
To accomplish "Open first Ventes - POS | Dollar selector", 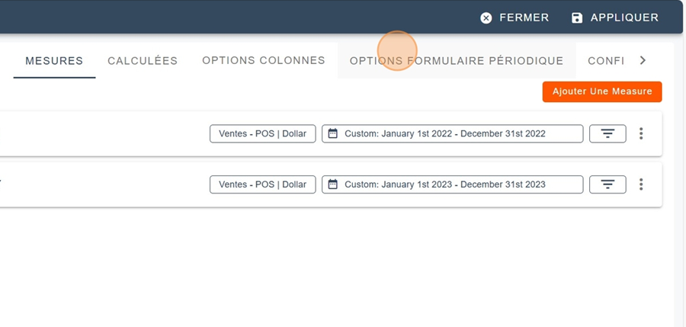I will coord(262,133).
